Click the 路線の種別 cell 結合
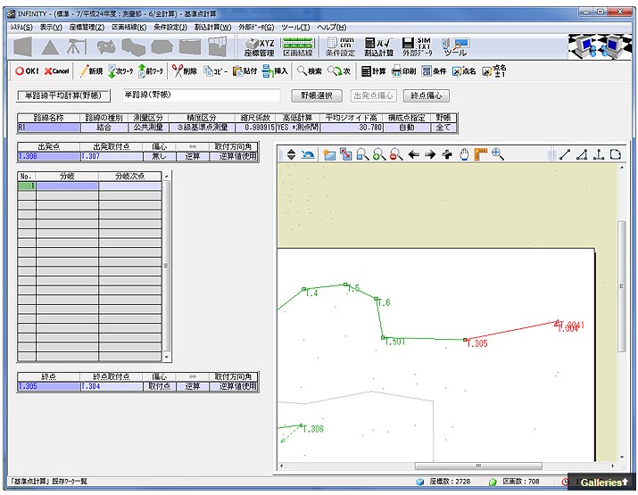Viewport: 638px width, 495px height. (104, 128)
